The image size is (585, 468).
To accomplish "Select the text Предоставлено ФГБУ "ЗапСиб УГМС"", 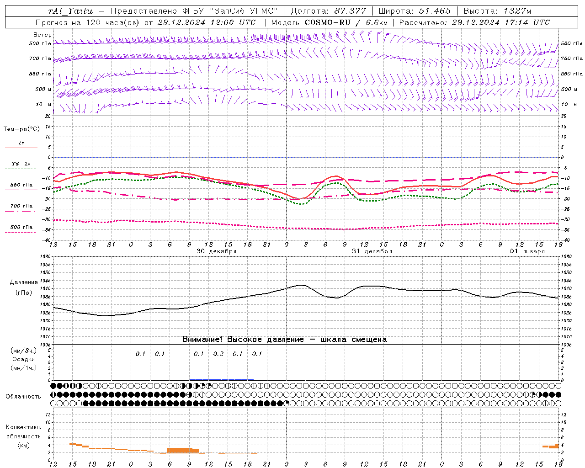I will tap(194, 11).
